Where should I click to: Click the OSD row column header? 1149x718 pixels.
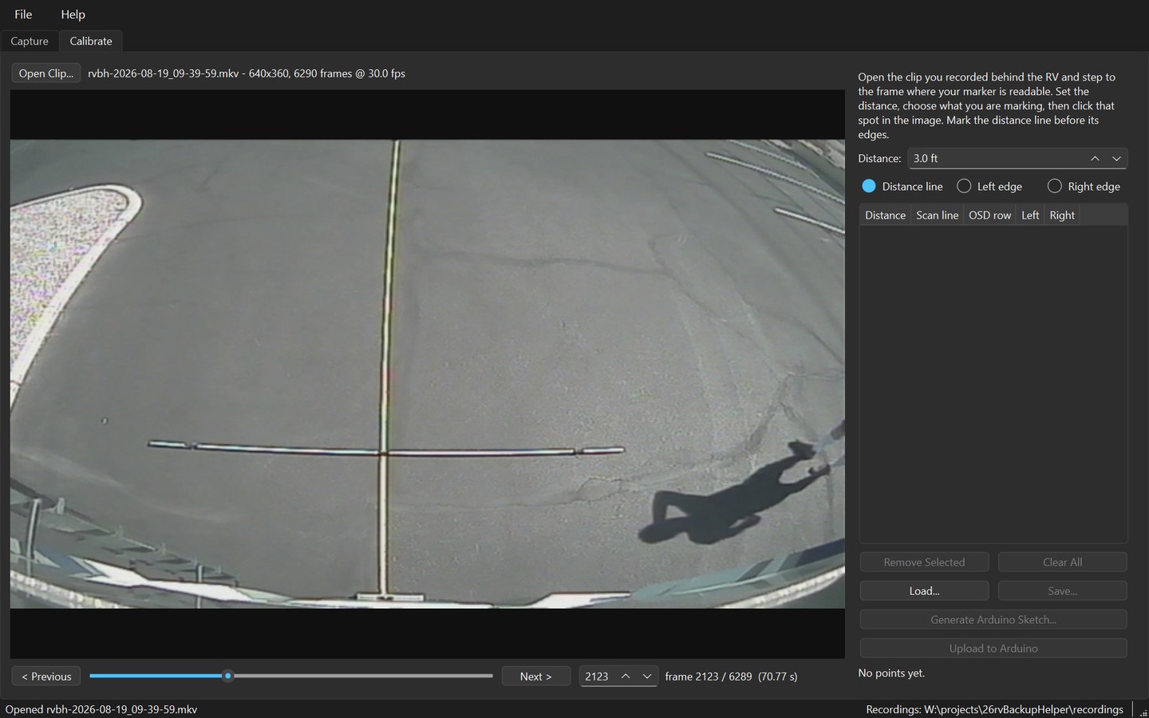click(x=989, y=215)
